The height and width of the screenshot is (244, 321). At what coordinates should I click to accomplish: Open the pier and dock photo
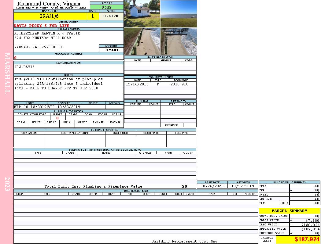pos(179,41)
